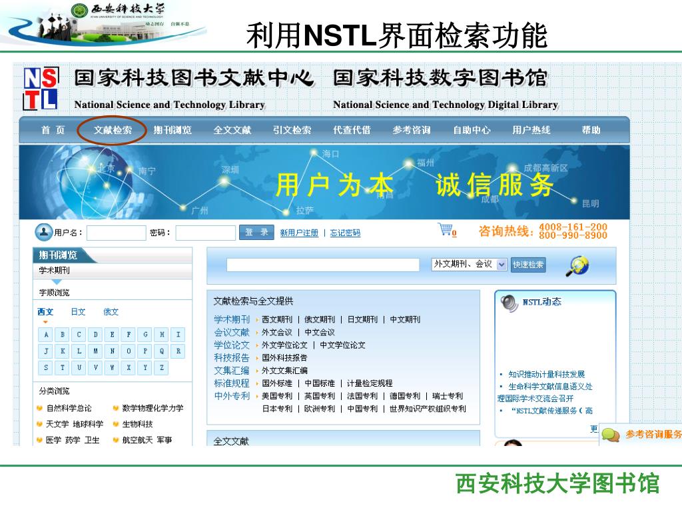Open 日文期刊 link
This screenshot has width=682, height=512.
point(362,319)
